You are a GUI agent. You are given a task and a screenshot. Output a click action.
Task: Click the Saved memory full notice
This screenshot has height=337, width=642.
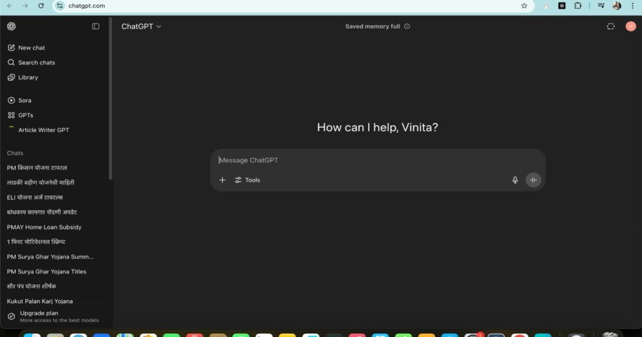pos(372,26)
